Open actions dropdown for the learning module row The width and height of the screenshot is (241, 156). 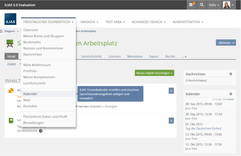[x=171, y=121]
